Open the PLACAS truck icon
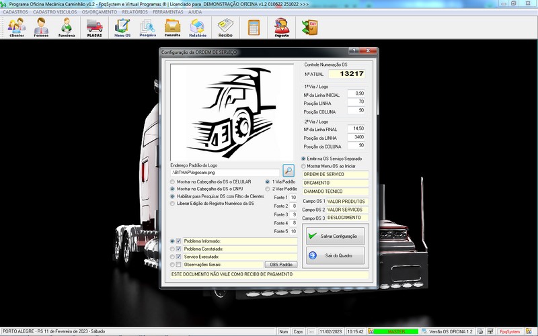 click(94, 27)
